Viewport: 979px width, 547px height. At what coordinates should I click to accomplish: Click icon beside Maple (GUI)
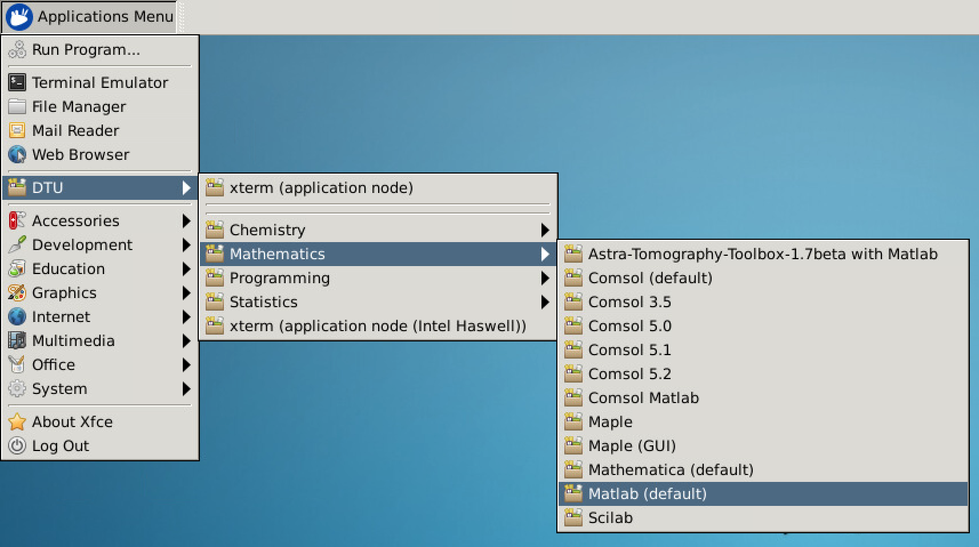[x=573, y=446]
